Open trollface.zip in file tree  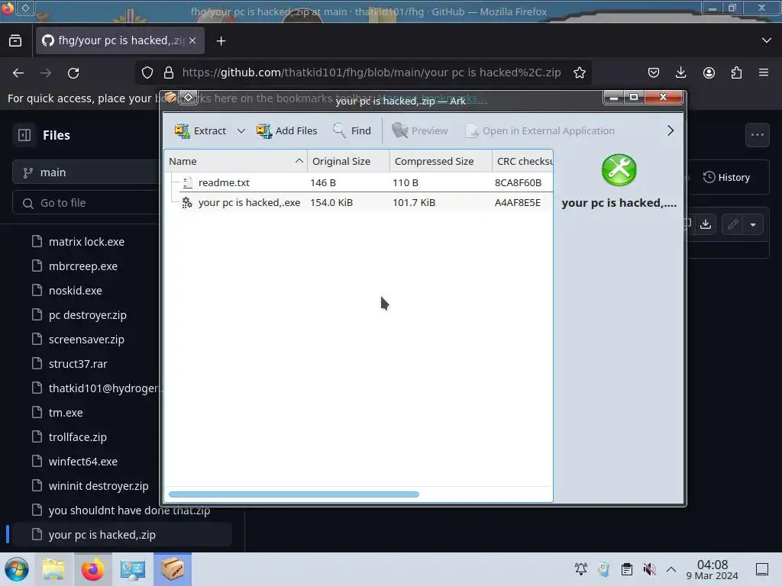77,437
